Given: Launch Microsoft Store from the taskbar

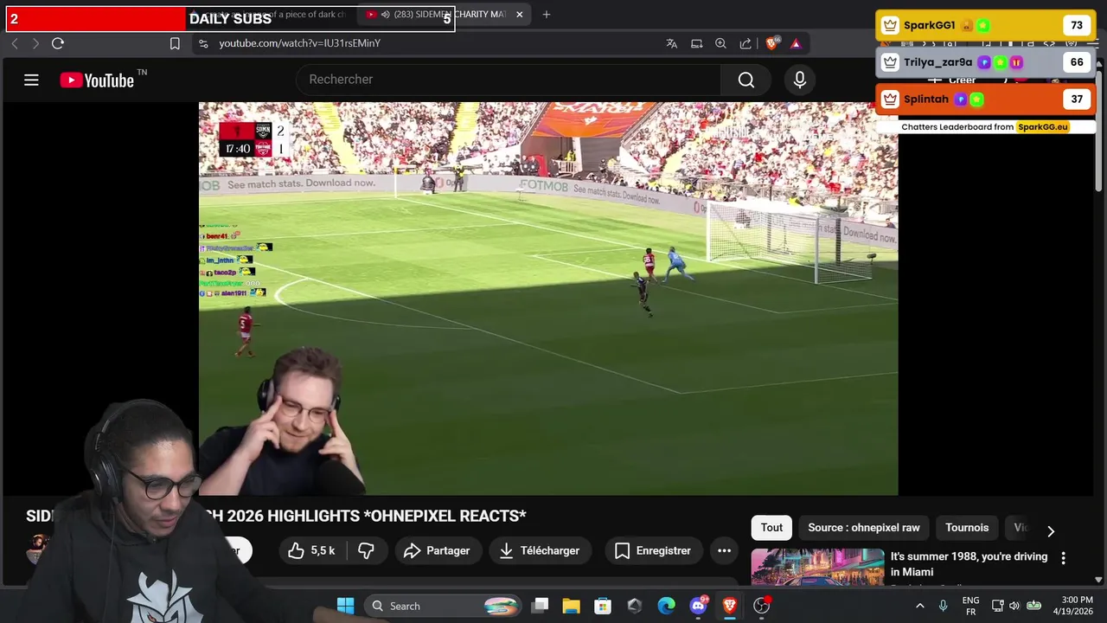Looking at the screenshot, I should [x=603, y=606].
